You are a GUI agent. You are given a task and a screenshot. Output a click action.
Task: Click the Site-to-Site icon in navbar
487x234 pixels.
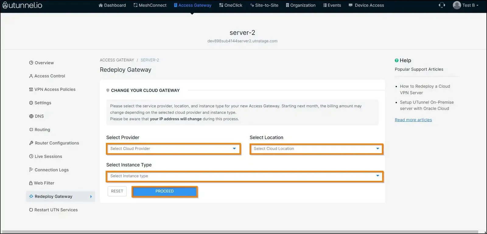(252, 5)
